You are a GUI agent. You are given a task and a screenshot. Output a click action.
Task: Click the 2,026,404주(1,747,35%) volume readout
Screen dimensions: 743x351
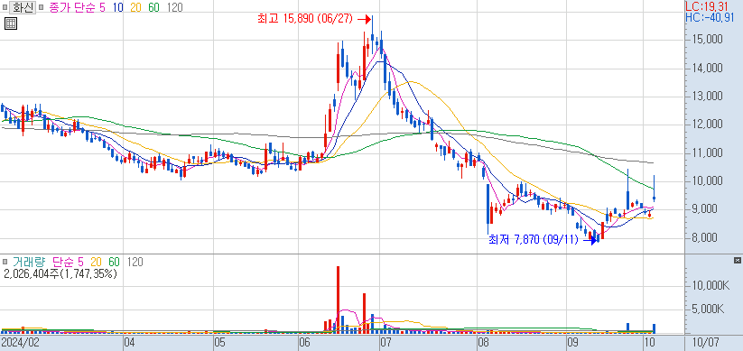point(60,273)
